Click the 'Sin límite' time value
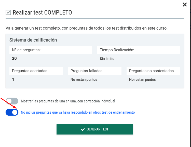 pos(107,59)
